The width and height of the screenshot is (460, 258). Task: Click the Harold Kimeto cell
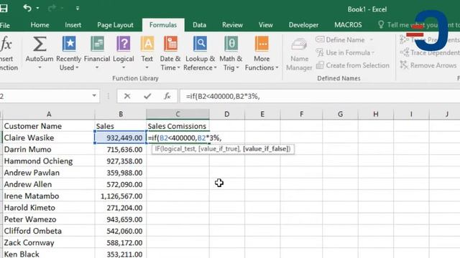49,208
